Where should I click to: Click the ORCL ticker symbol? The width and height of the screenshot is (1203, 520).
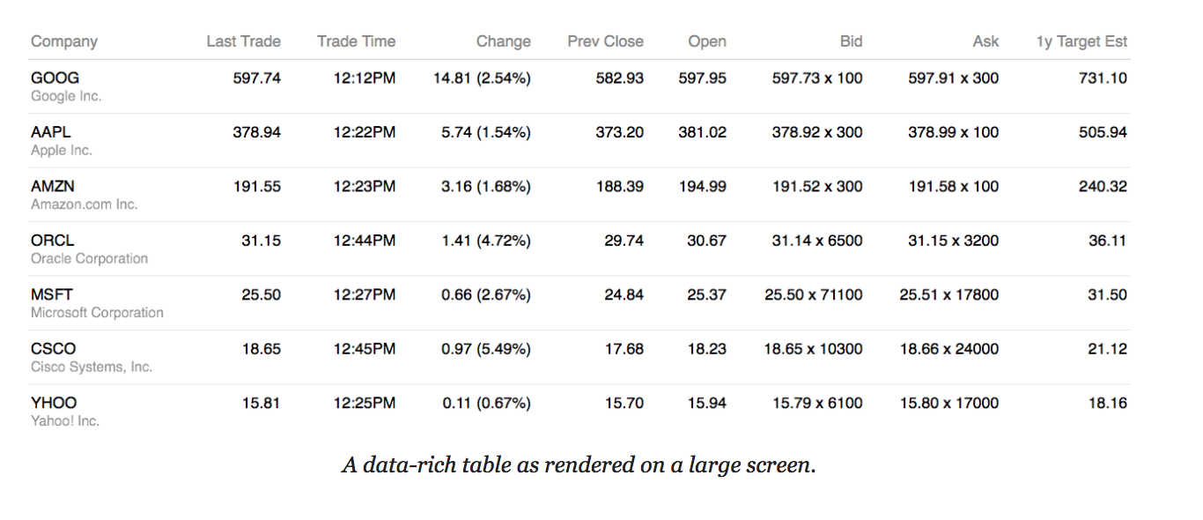[52, 241]
